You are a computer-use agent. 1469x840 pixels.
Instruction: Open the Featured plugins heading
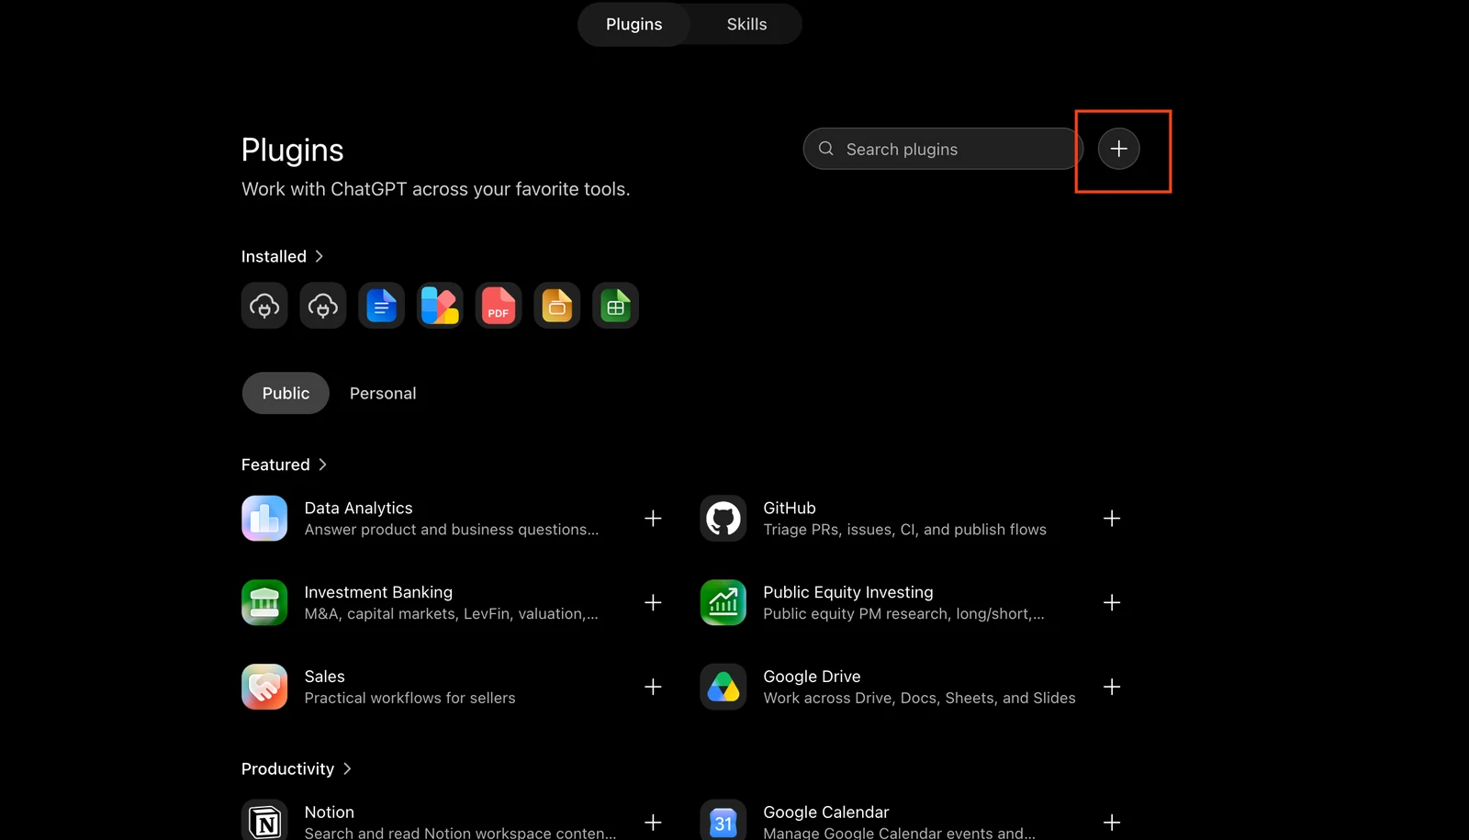[275, 465]
